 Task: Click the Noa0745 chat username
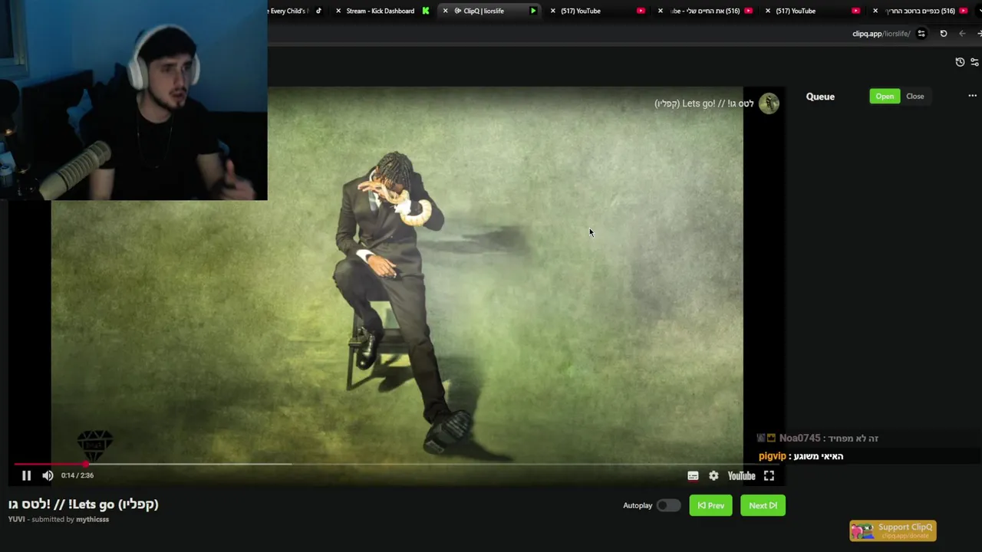(799, 439)
